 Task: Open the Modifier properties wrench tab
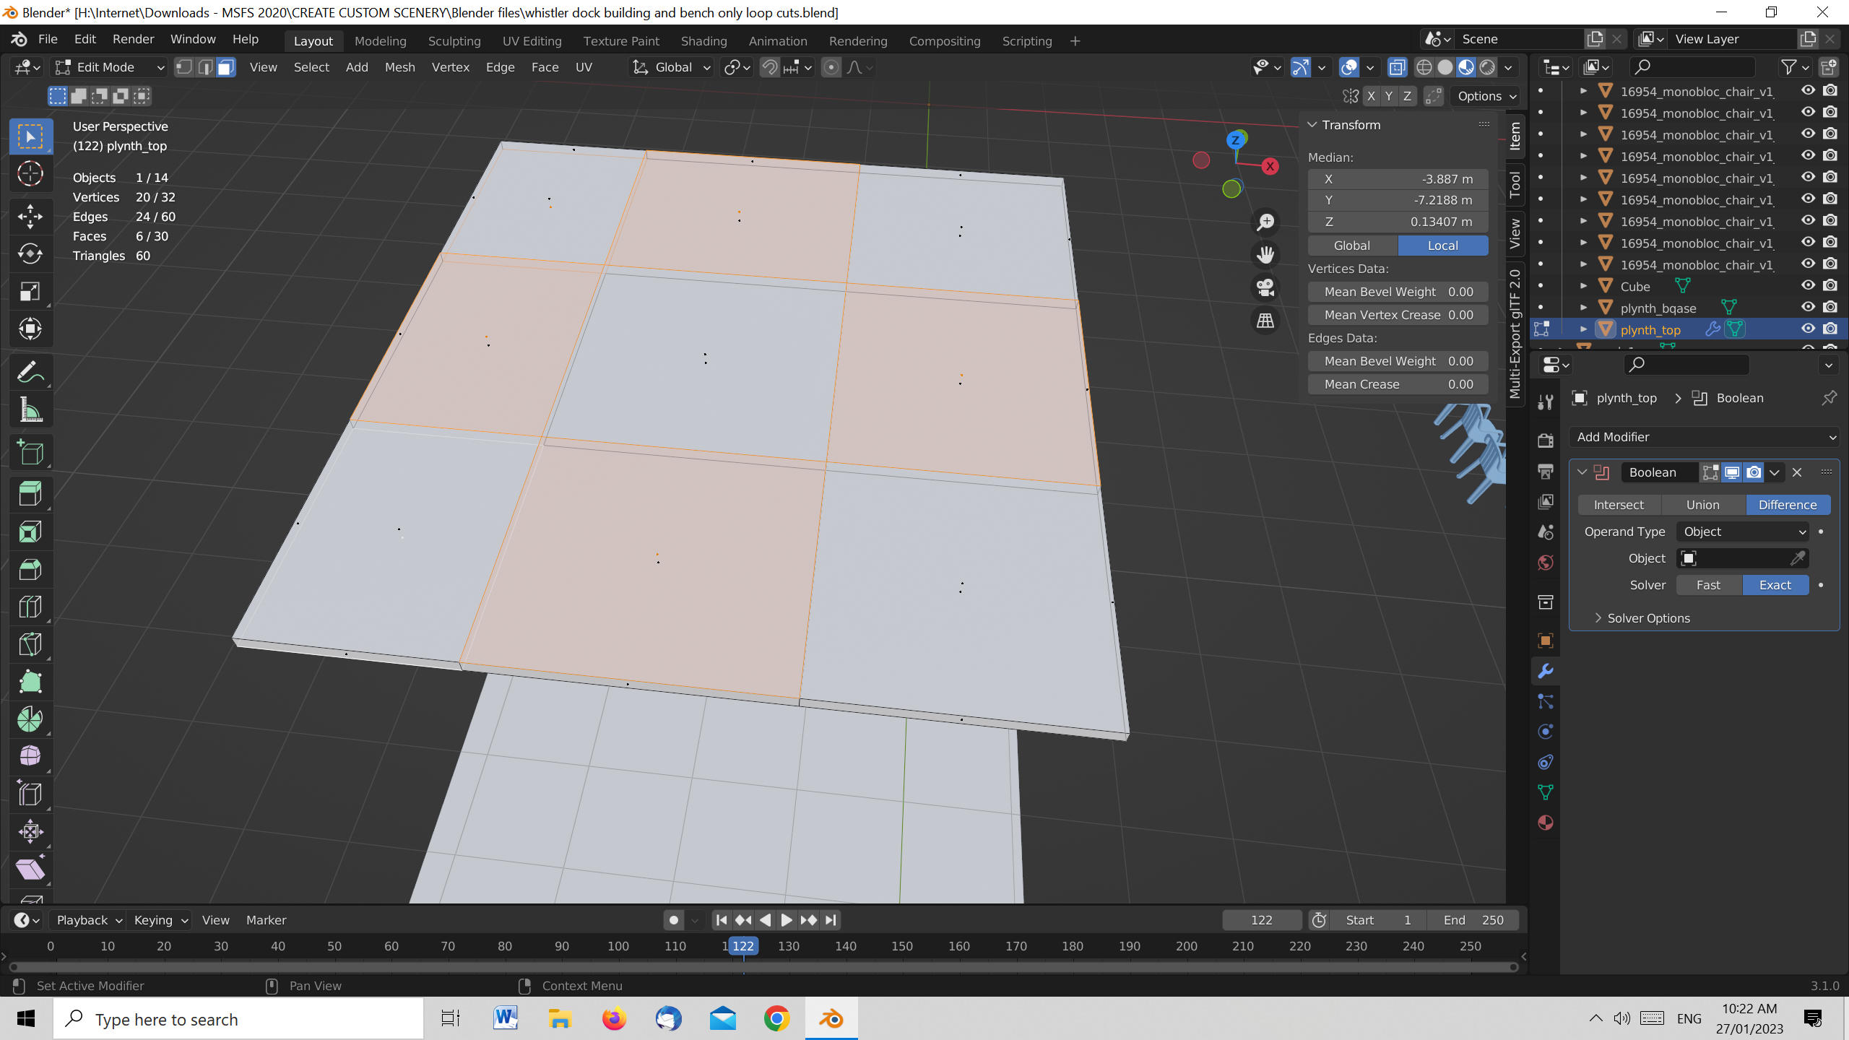tap(1546, 671)
